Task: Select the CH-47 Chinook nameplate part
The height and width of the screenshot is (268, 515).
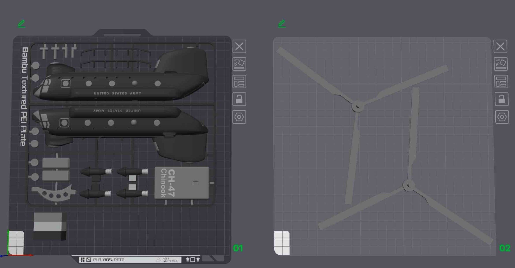Action: [182, 183]
